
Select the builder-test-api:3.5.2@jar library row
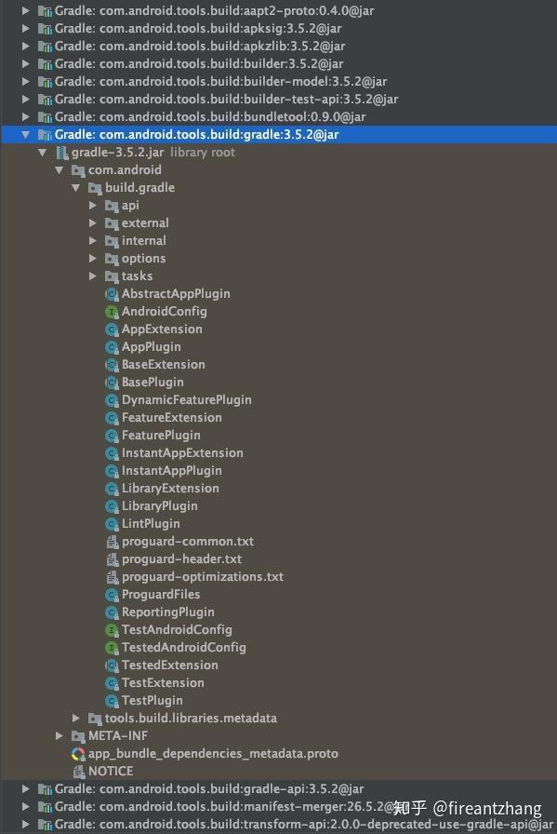(279, 100)
